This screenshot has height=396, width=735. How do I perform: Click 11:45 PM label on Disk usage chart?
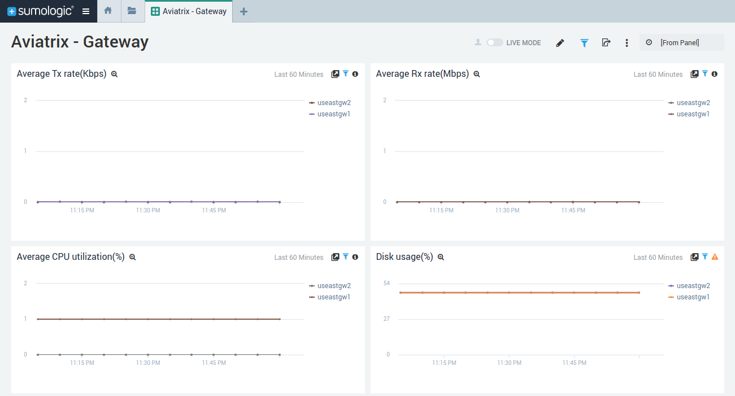[575, 363]
